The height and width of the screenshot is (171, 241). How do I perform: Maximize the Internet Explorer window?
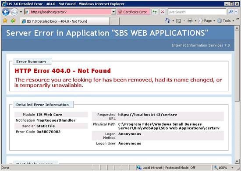[232, 4]
